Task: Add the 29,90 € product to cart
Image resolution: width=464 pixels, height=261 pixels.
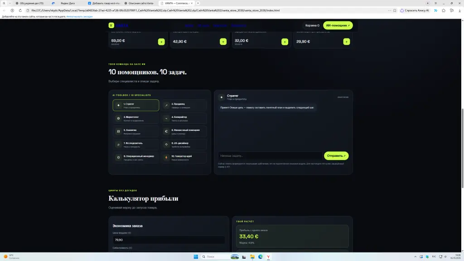Action: pyautogui.click(x=347, y=42)
